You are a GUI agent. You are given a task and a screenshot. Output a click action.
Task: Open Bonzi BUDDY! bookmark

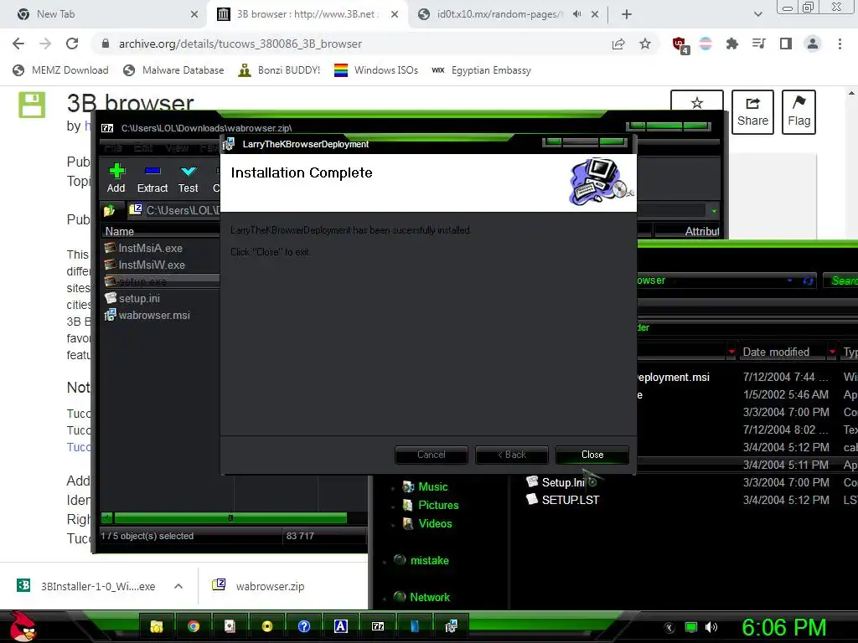tap(279, 70)
